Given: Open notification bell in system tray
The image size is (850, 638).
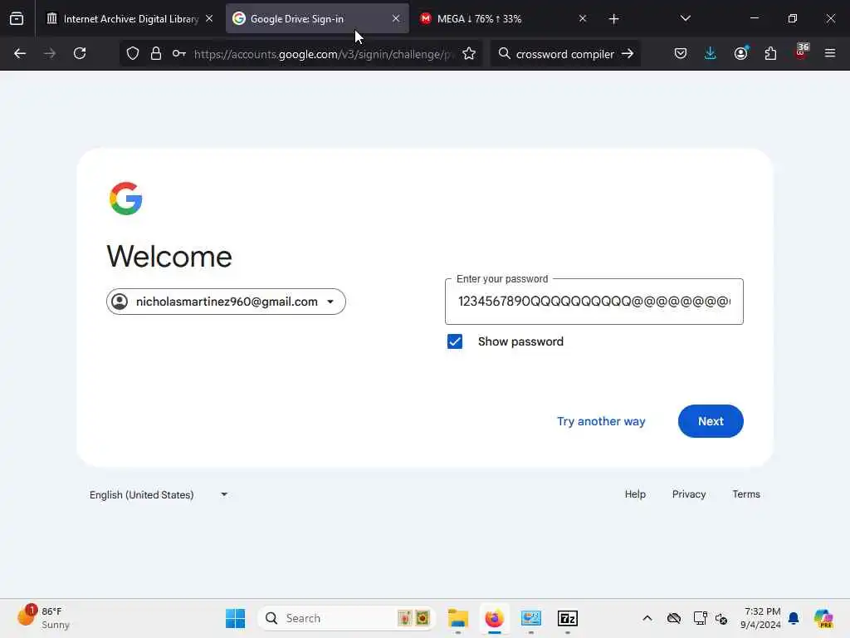Looking at the screenshot, I should [794, 618].
